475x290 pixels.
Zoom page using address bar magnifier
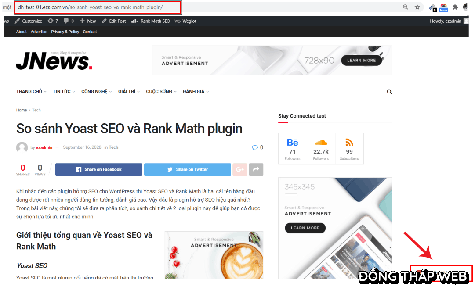click(405, 7)
